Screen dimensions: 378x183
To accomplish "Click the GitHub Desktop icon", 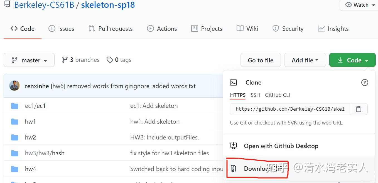I will pos(233,146).
